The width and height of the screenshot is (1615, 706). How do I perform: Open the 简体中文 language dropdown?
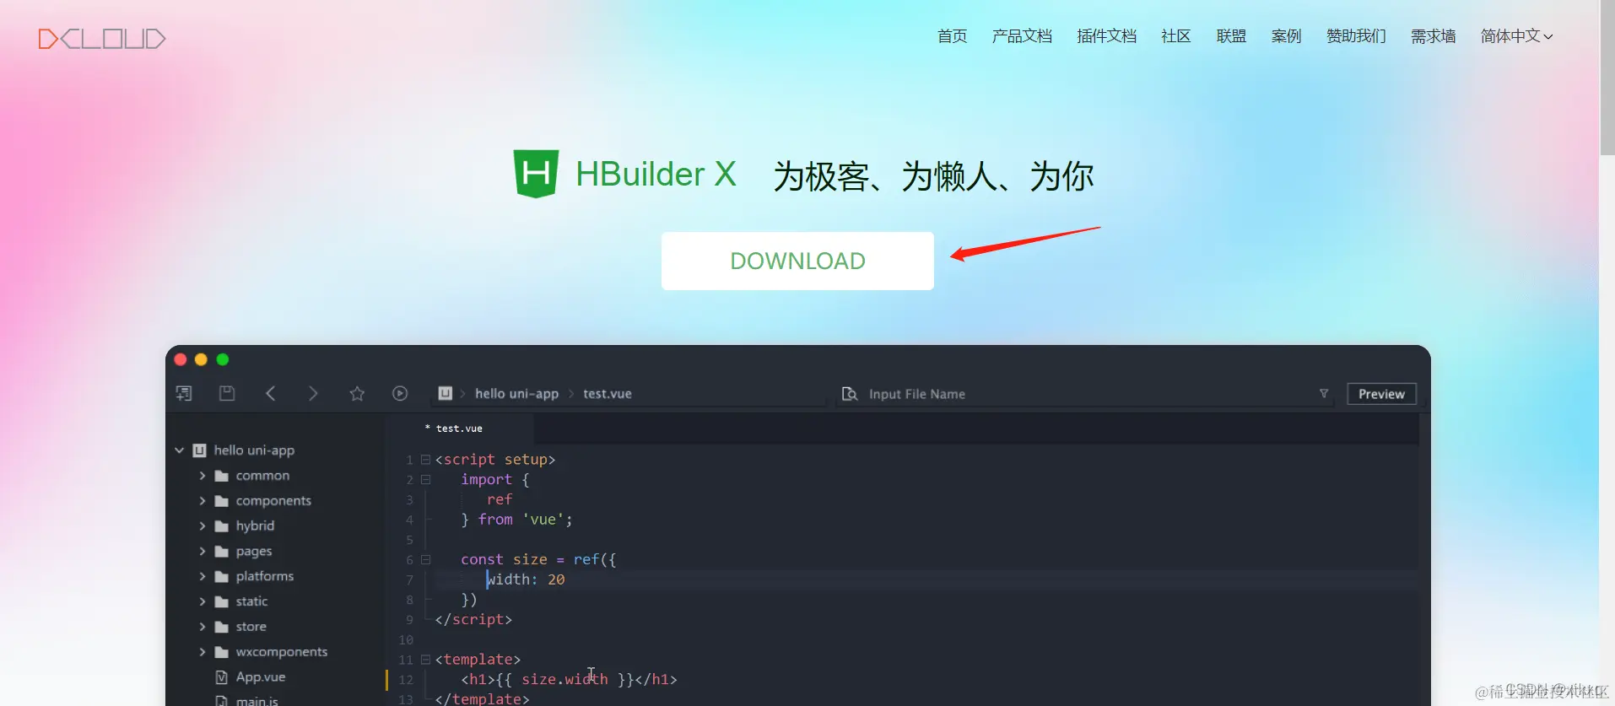[x=1516, y=36]
